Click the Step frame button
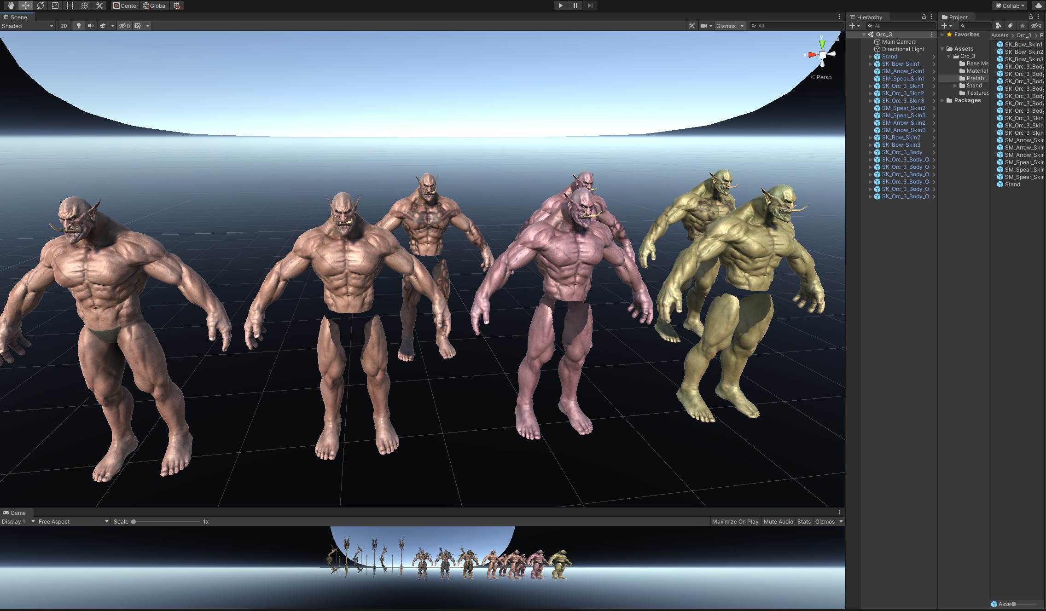Screen dimensions: 1046x611 [590, 6]
